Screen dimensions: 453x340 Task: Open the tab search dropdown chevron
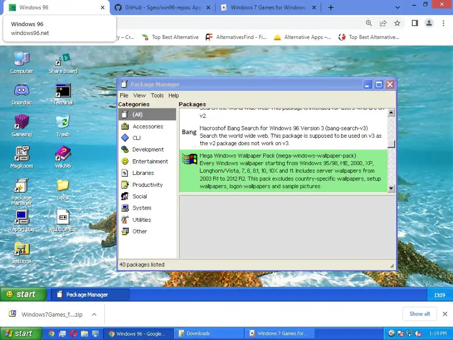coord(398,8)
